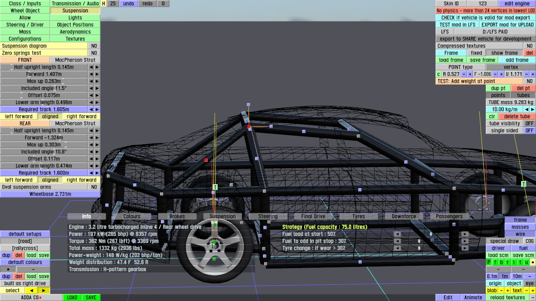Switch to the Final Drive info tab
Screen dimensions: 536x301
(313, 216)
